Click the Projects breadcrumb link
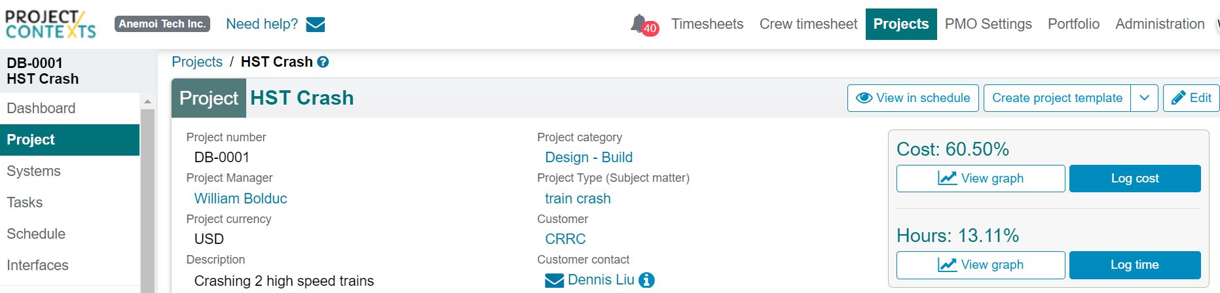This screenshot has height=293, width=1220. click(197, 62)
